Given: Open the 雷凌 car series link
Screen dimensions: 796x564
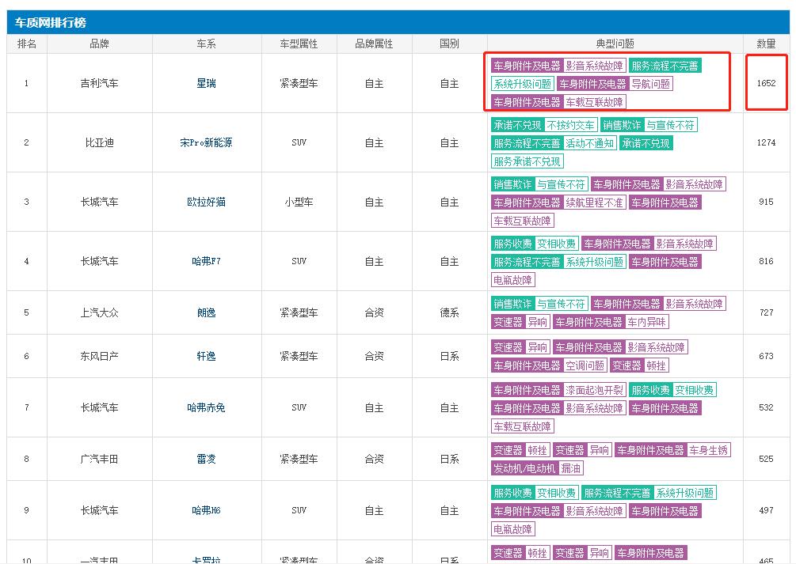Looking at the screenshot, I should 206,459.
